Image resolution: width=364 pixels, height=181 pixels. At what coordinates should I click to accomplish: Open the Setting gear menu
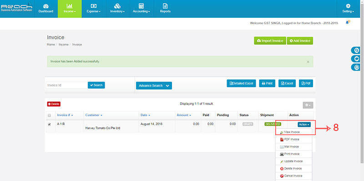pyautogui.click(x=348, y=9)
